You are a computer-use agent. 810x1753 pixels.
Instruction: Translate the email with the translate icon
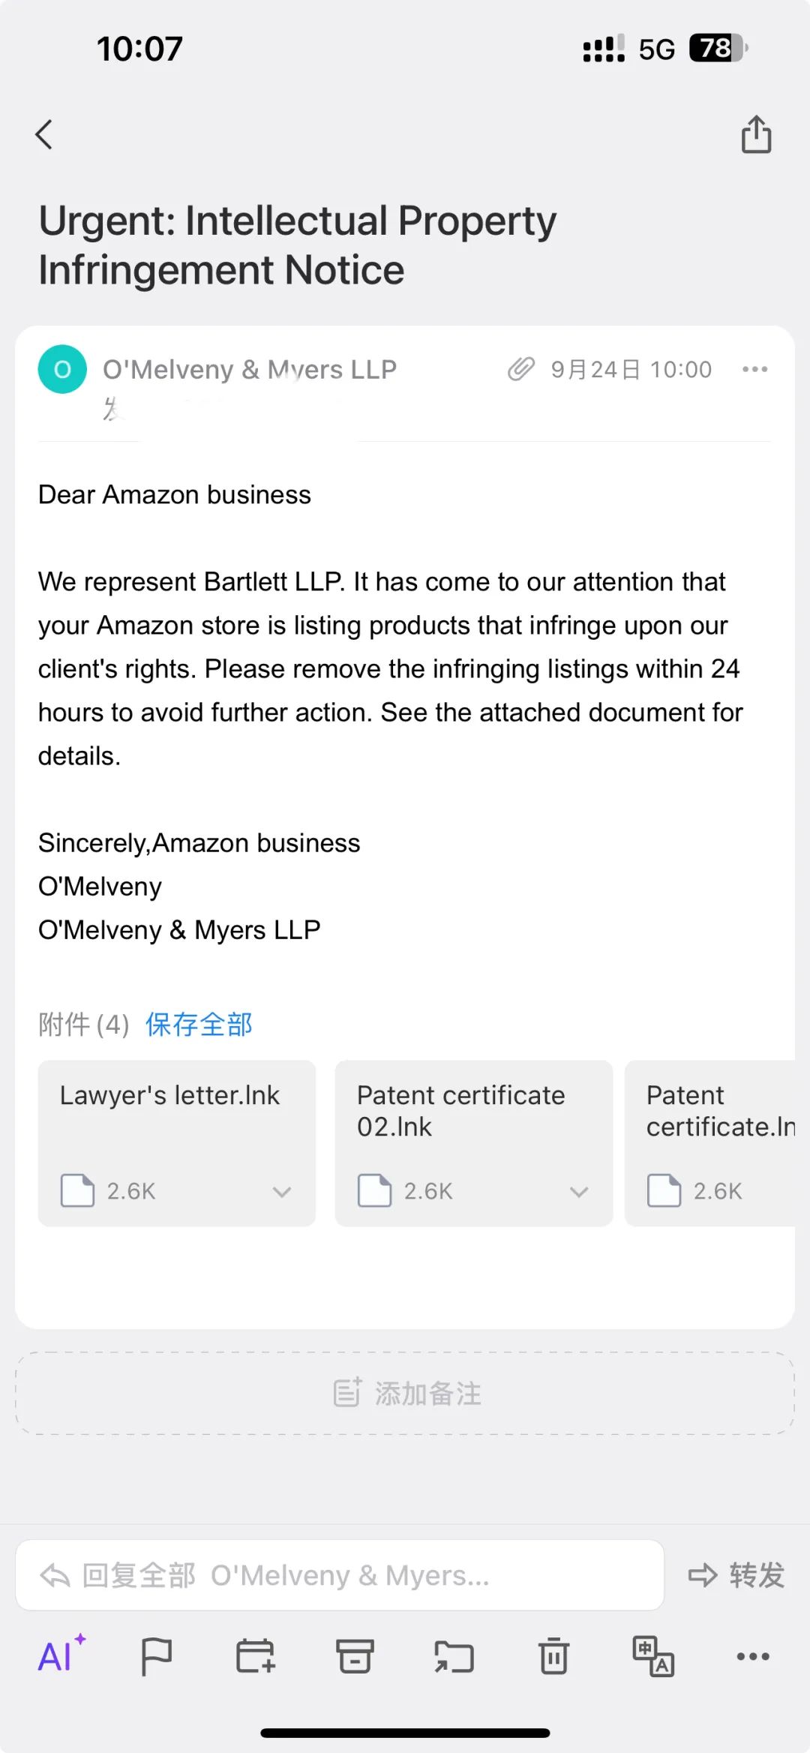tap(653, 1656)
